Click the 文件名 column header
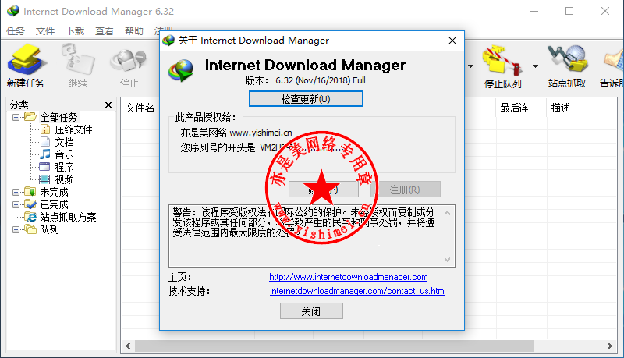Viewport: 624px width, 358px height. pos(140,108)
